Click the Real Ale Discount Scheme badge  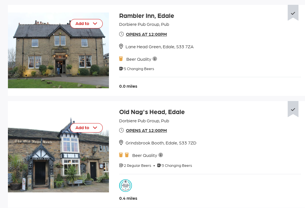pos(125,186)
